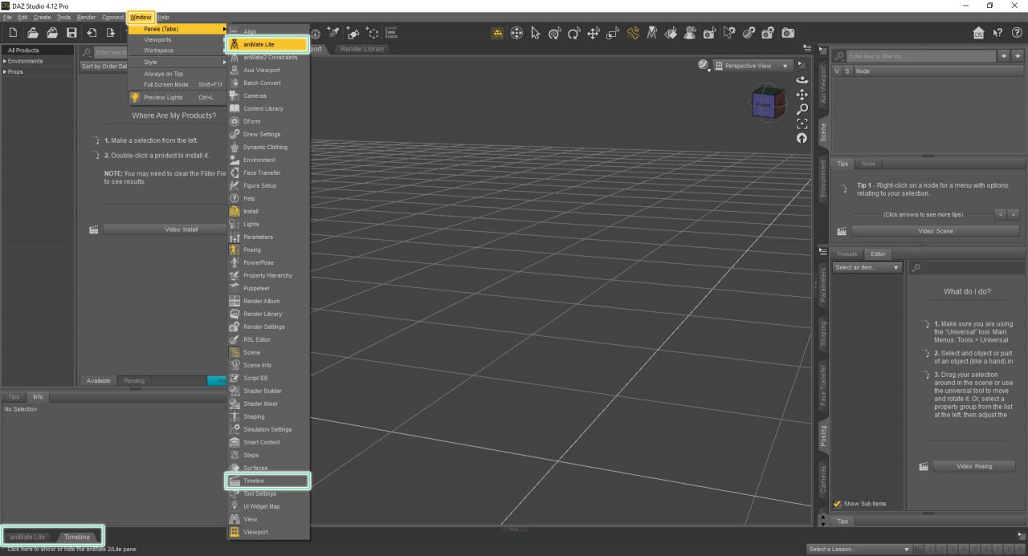
Task: Activate the Rotate tool in the toolbar
Action: (575, 33)
